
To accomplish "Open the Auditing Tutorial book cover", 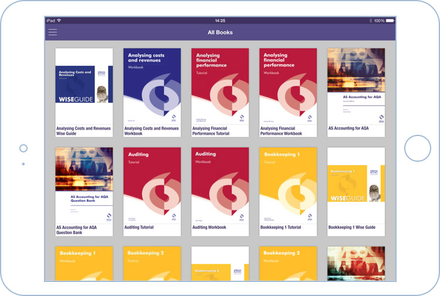I will [152, 185].
